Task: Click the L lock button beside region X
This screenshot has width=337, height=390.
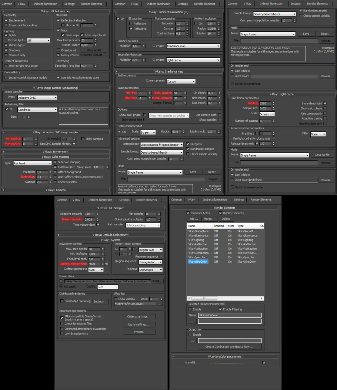Action: click(134, 249)
